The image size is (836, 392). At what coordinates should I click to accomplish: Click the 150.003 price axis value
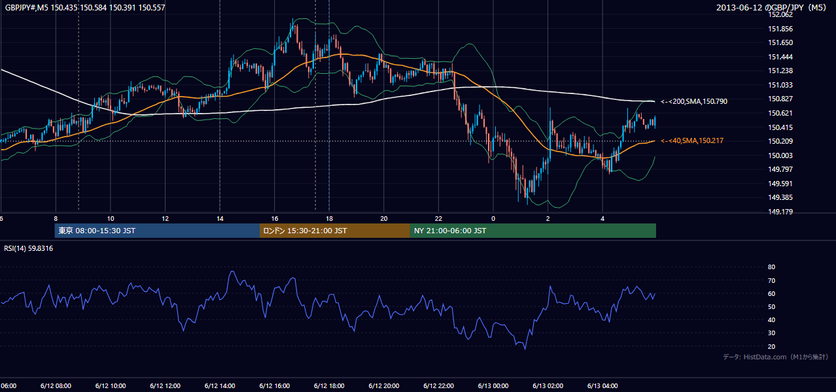(781, 155)
